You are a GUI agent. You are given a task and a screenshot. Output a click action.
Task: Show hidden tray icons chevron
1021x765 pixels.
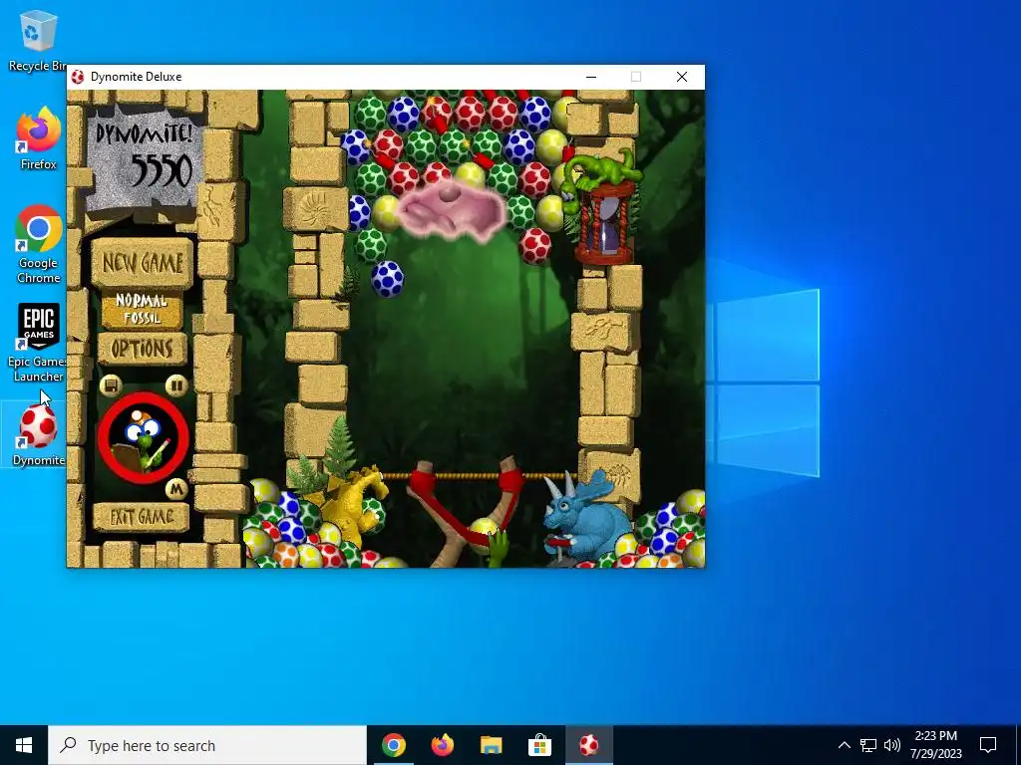[844, 745]
